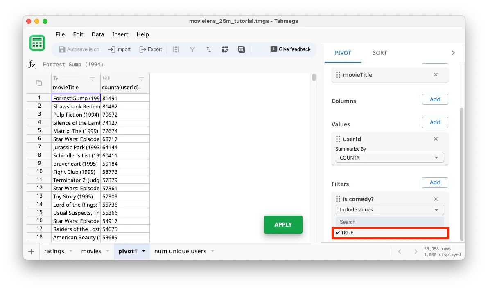Open the pivot table toolbar icon
488x290 pixels.
pyautogui.click(x=225, y=49)
